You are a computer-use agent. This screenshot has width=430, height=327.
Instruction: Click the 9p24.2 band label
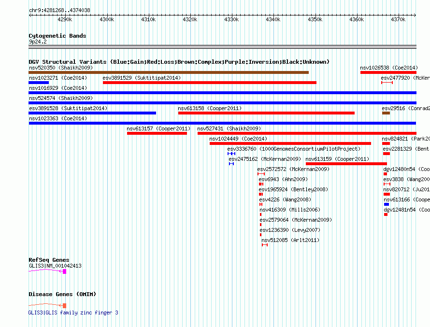coord(38,42)
